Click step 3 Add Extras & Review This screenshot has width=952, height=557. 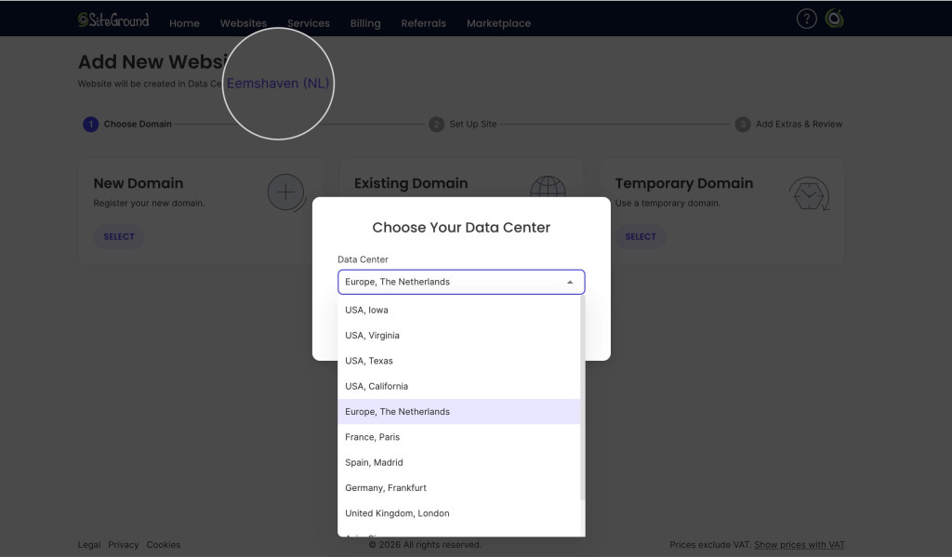click(x=788, y=124)
